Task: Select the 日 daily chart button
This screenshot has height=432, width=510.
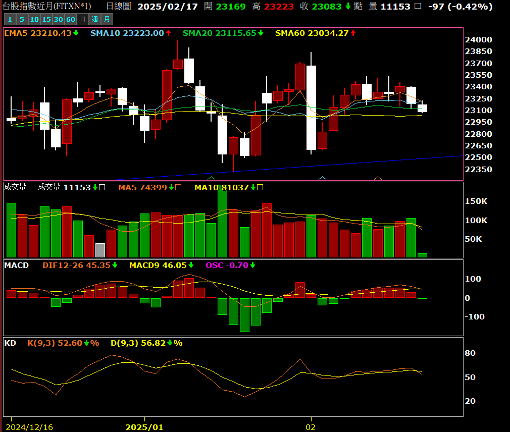Action: [x=82, y=19]
